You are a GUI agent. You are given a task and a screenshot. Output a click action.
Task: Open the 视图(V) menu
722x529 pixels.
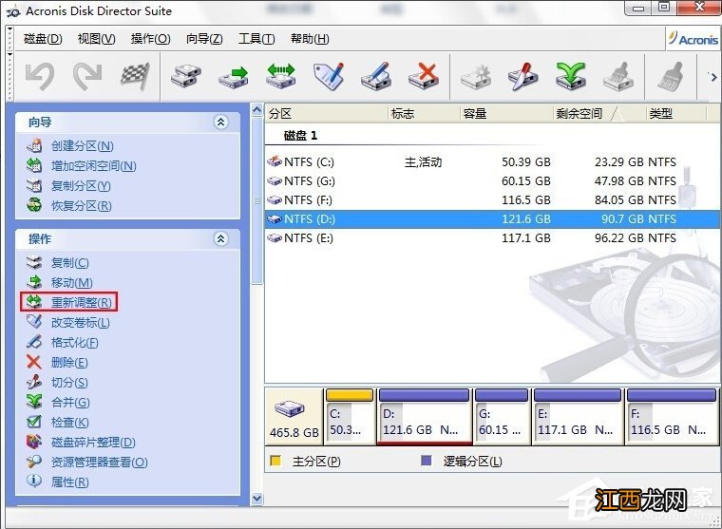(96, 39)
